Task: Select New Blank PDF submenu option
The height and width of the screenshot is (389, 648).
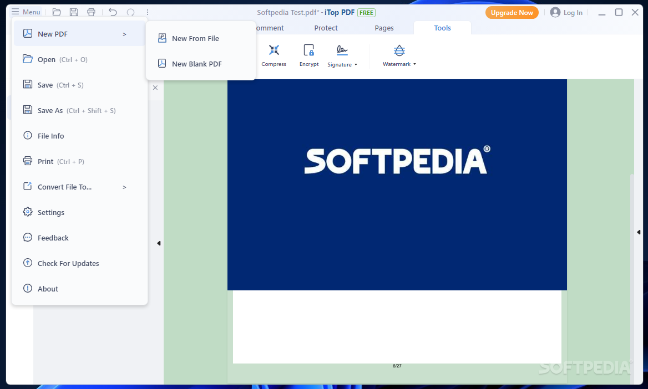Action: click(201, 64)
